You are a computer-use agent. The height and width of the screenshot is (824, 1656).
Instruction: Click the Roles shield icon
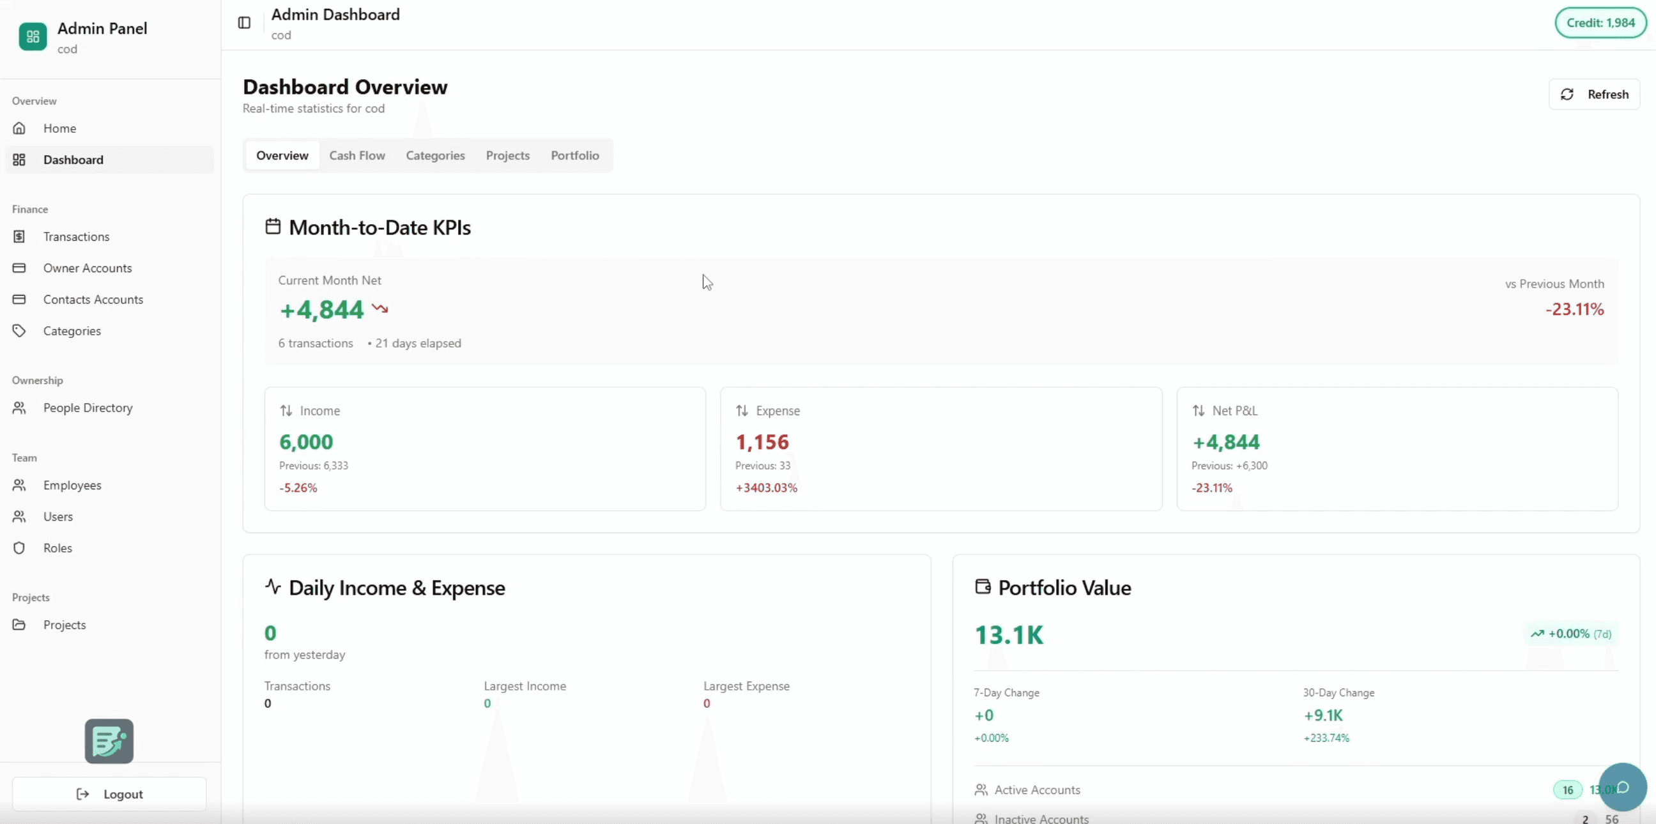[19, 548]
